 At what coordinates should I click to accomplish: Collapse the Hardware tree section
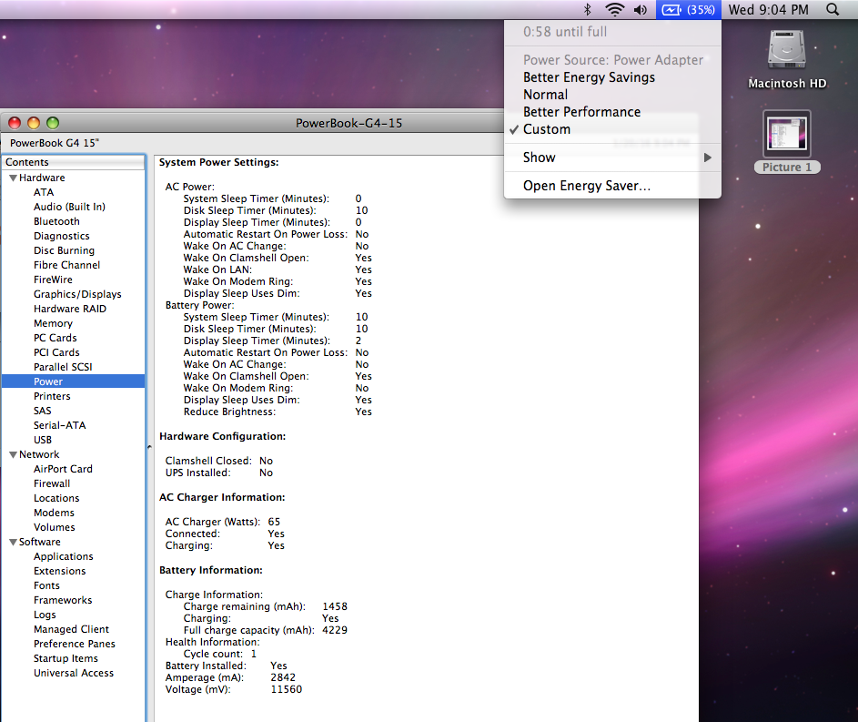tap(13, 178)
